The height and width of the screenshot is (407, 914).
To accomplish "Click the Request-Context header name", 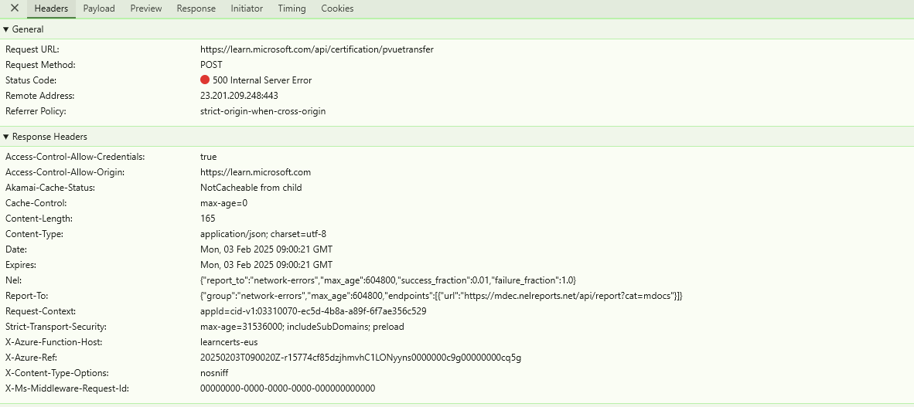I will (41, 311).
